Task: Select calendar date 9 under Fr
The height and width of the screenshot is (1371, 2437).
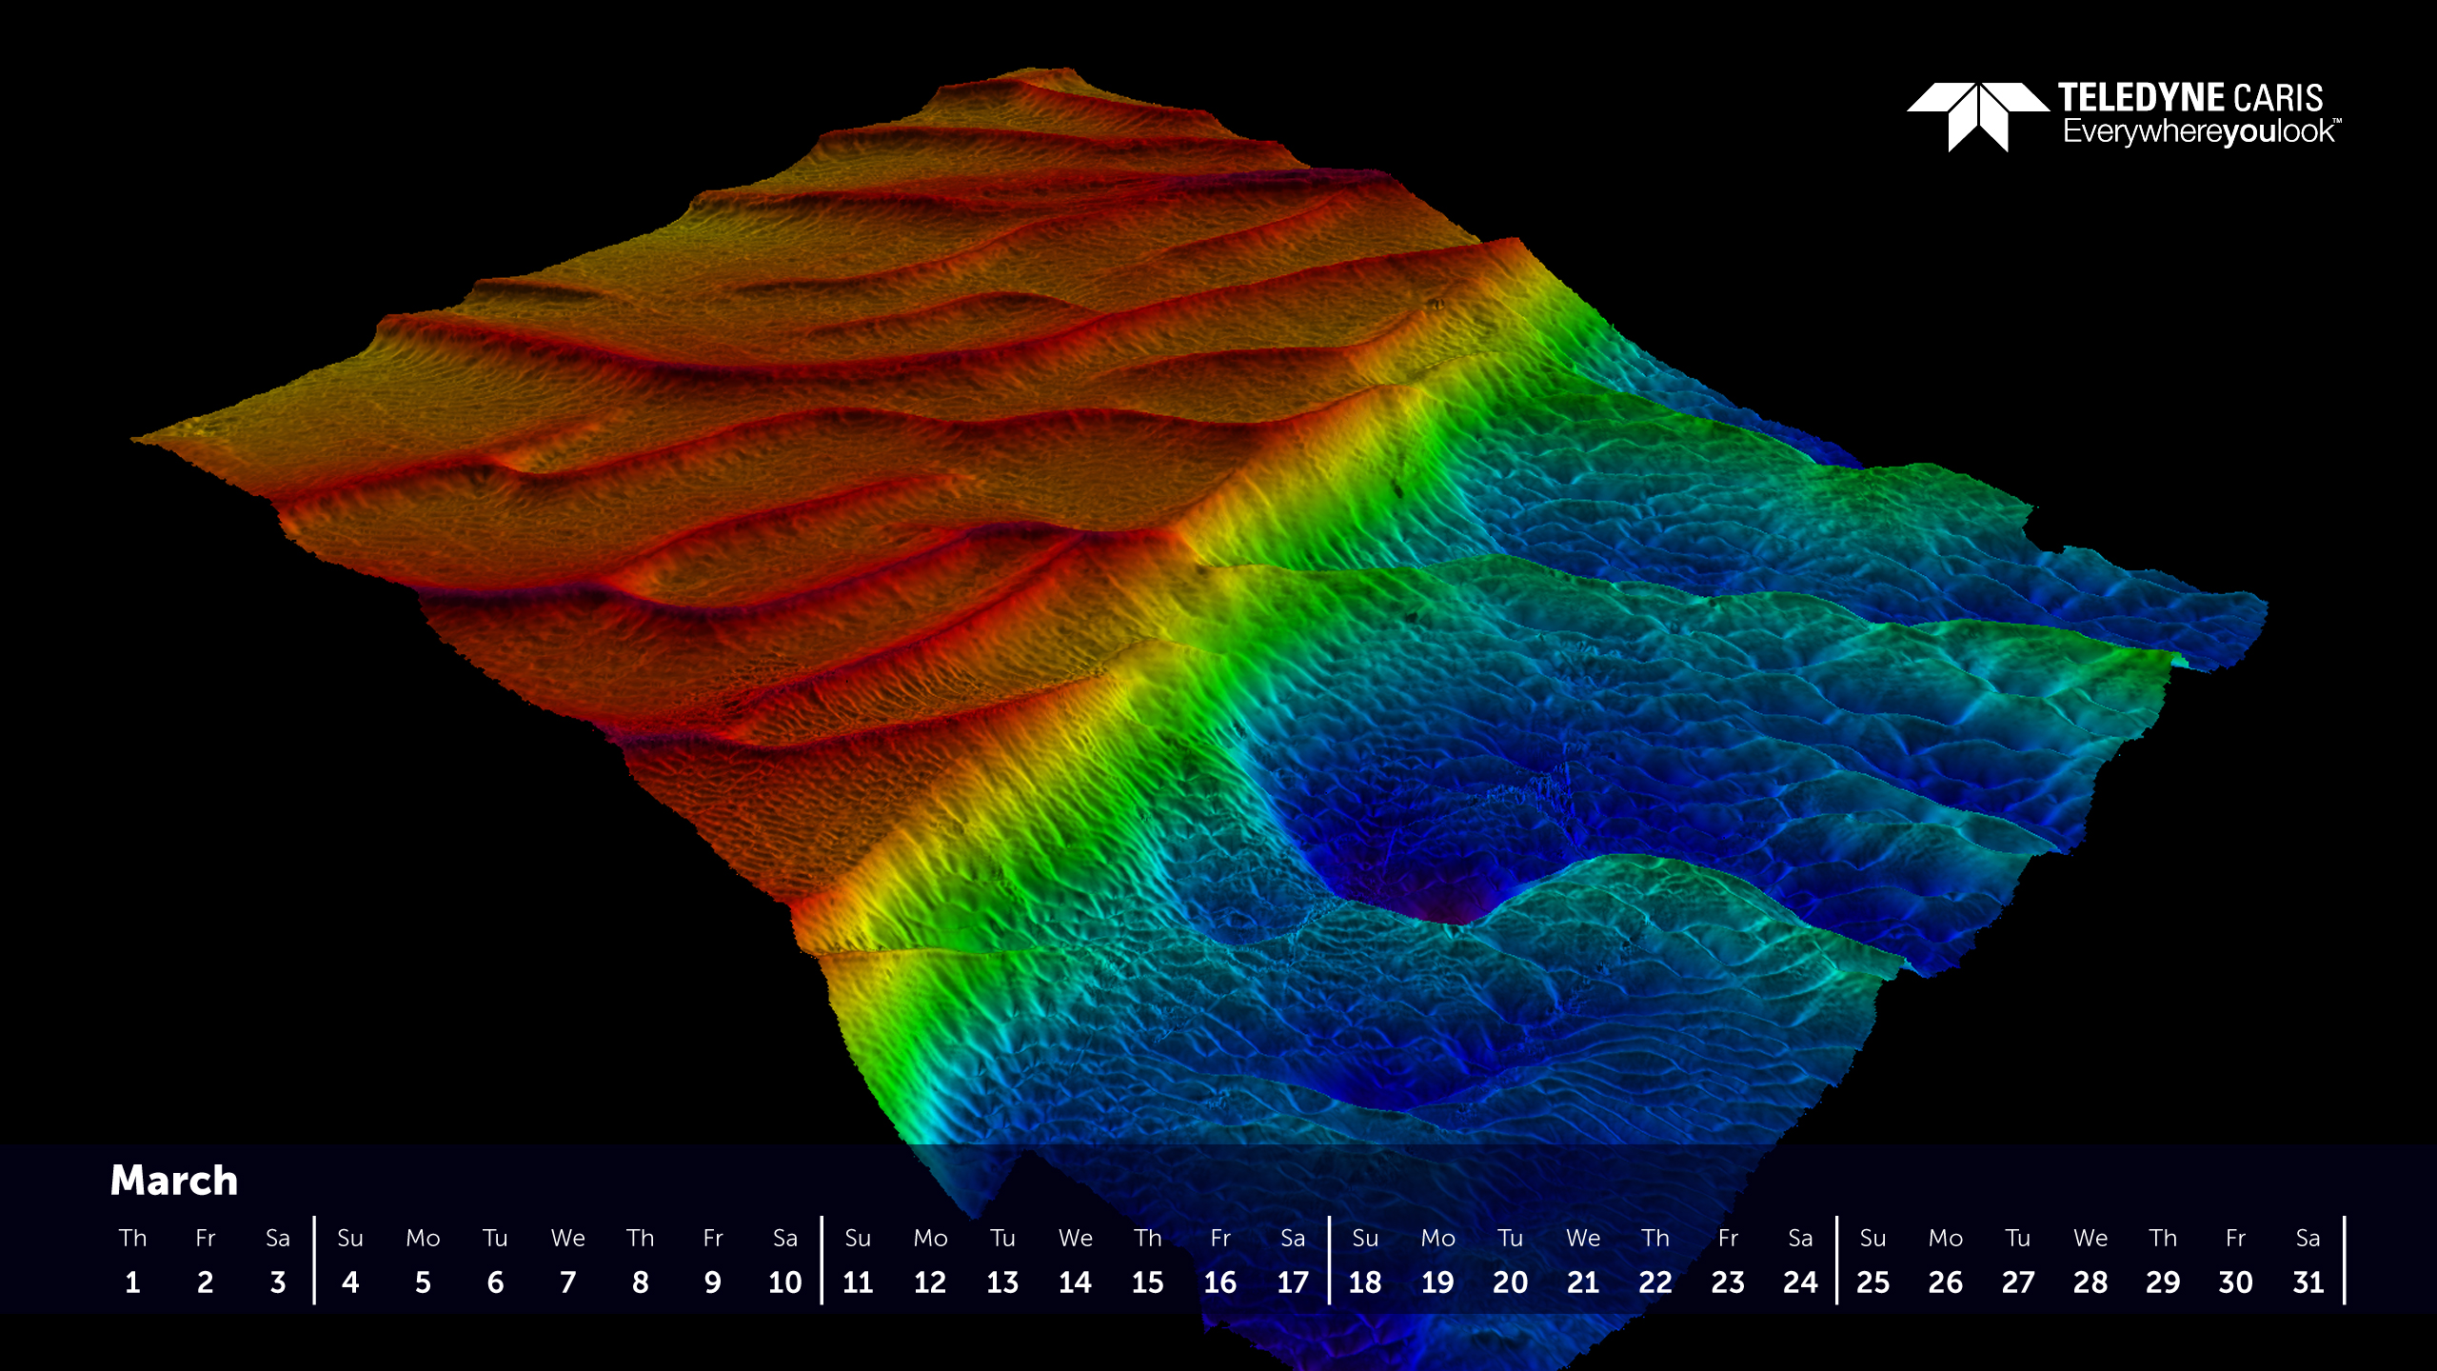Action: point(712,1282)
